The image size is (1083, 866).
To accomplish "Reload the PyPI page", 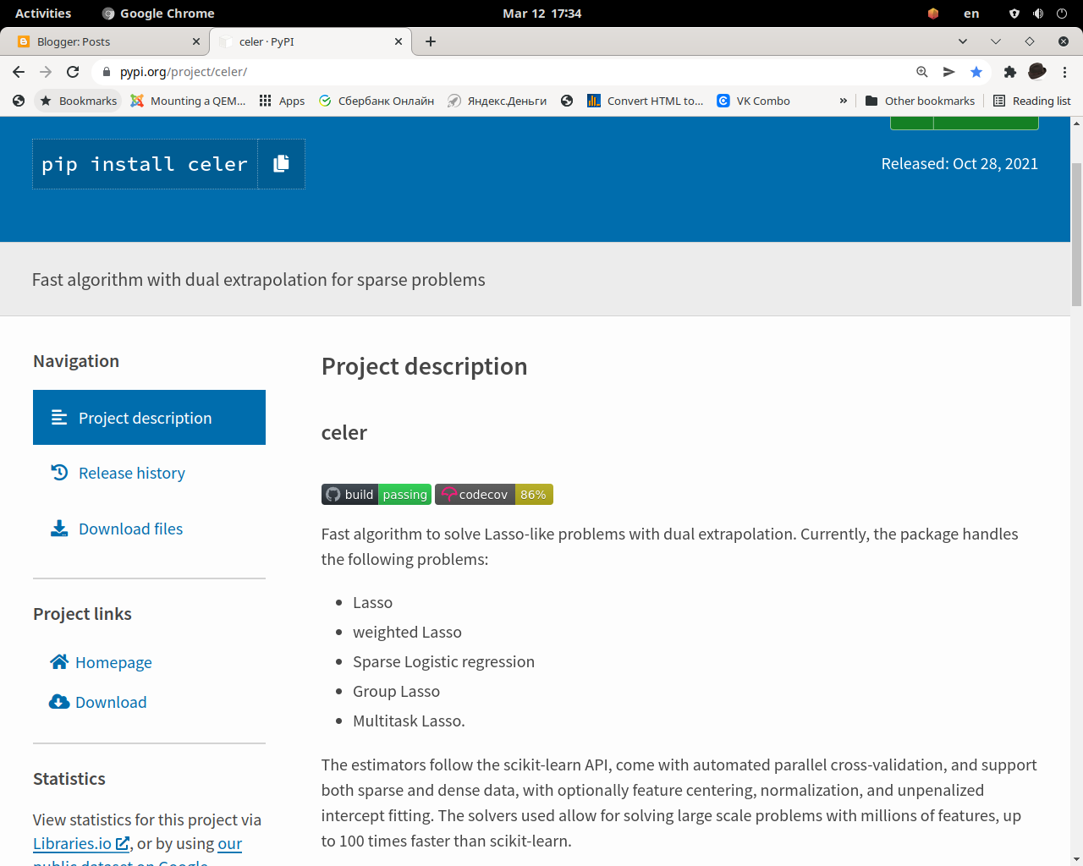I will pyautogui.click(x=73, y=72).
